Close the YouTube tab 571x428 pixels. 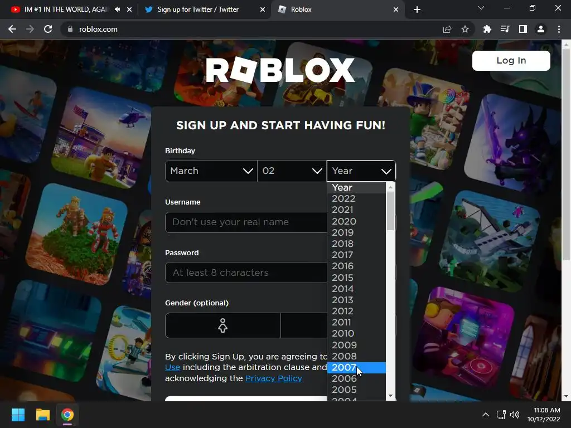pyautogui.click(x=129, y=9)
